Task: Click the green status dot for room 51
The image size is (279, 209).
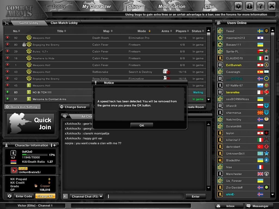Action: point(7,99)
